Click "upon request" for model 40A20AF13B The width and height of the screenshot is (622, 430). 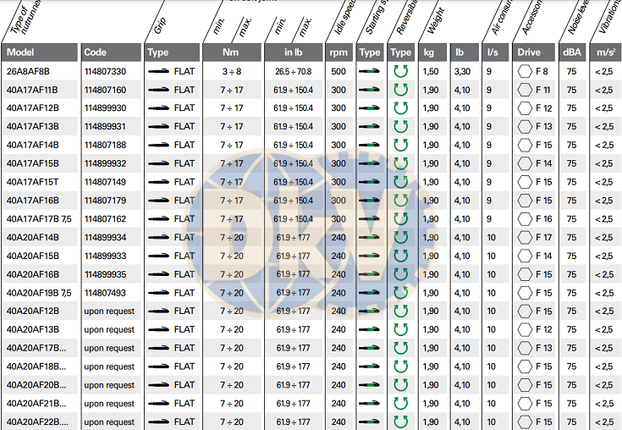tap(109, 330)
